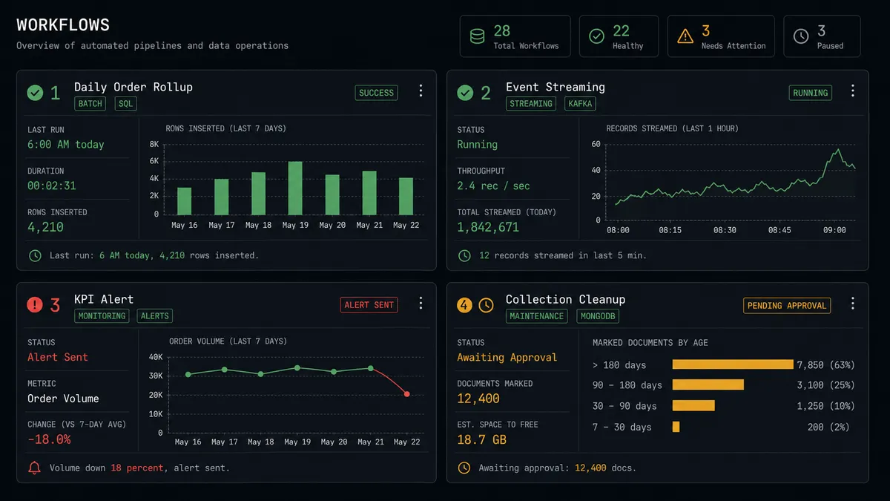Open the Daily Order Rollup workflow title
This screenshot has width=890, height=501.
[x=133, y=87]
